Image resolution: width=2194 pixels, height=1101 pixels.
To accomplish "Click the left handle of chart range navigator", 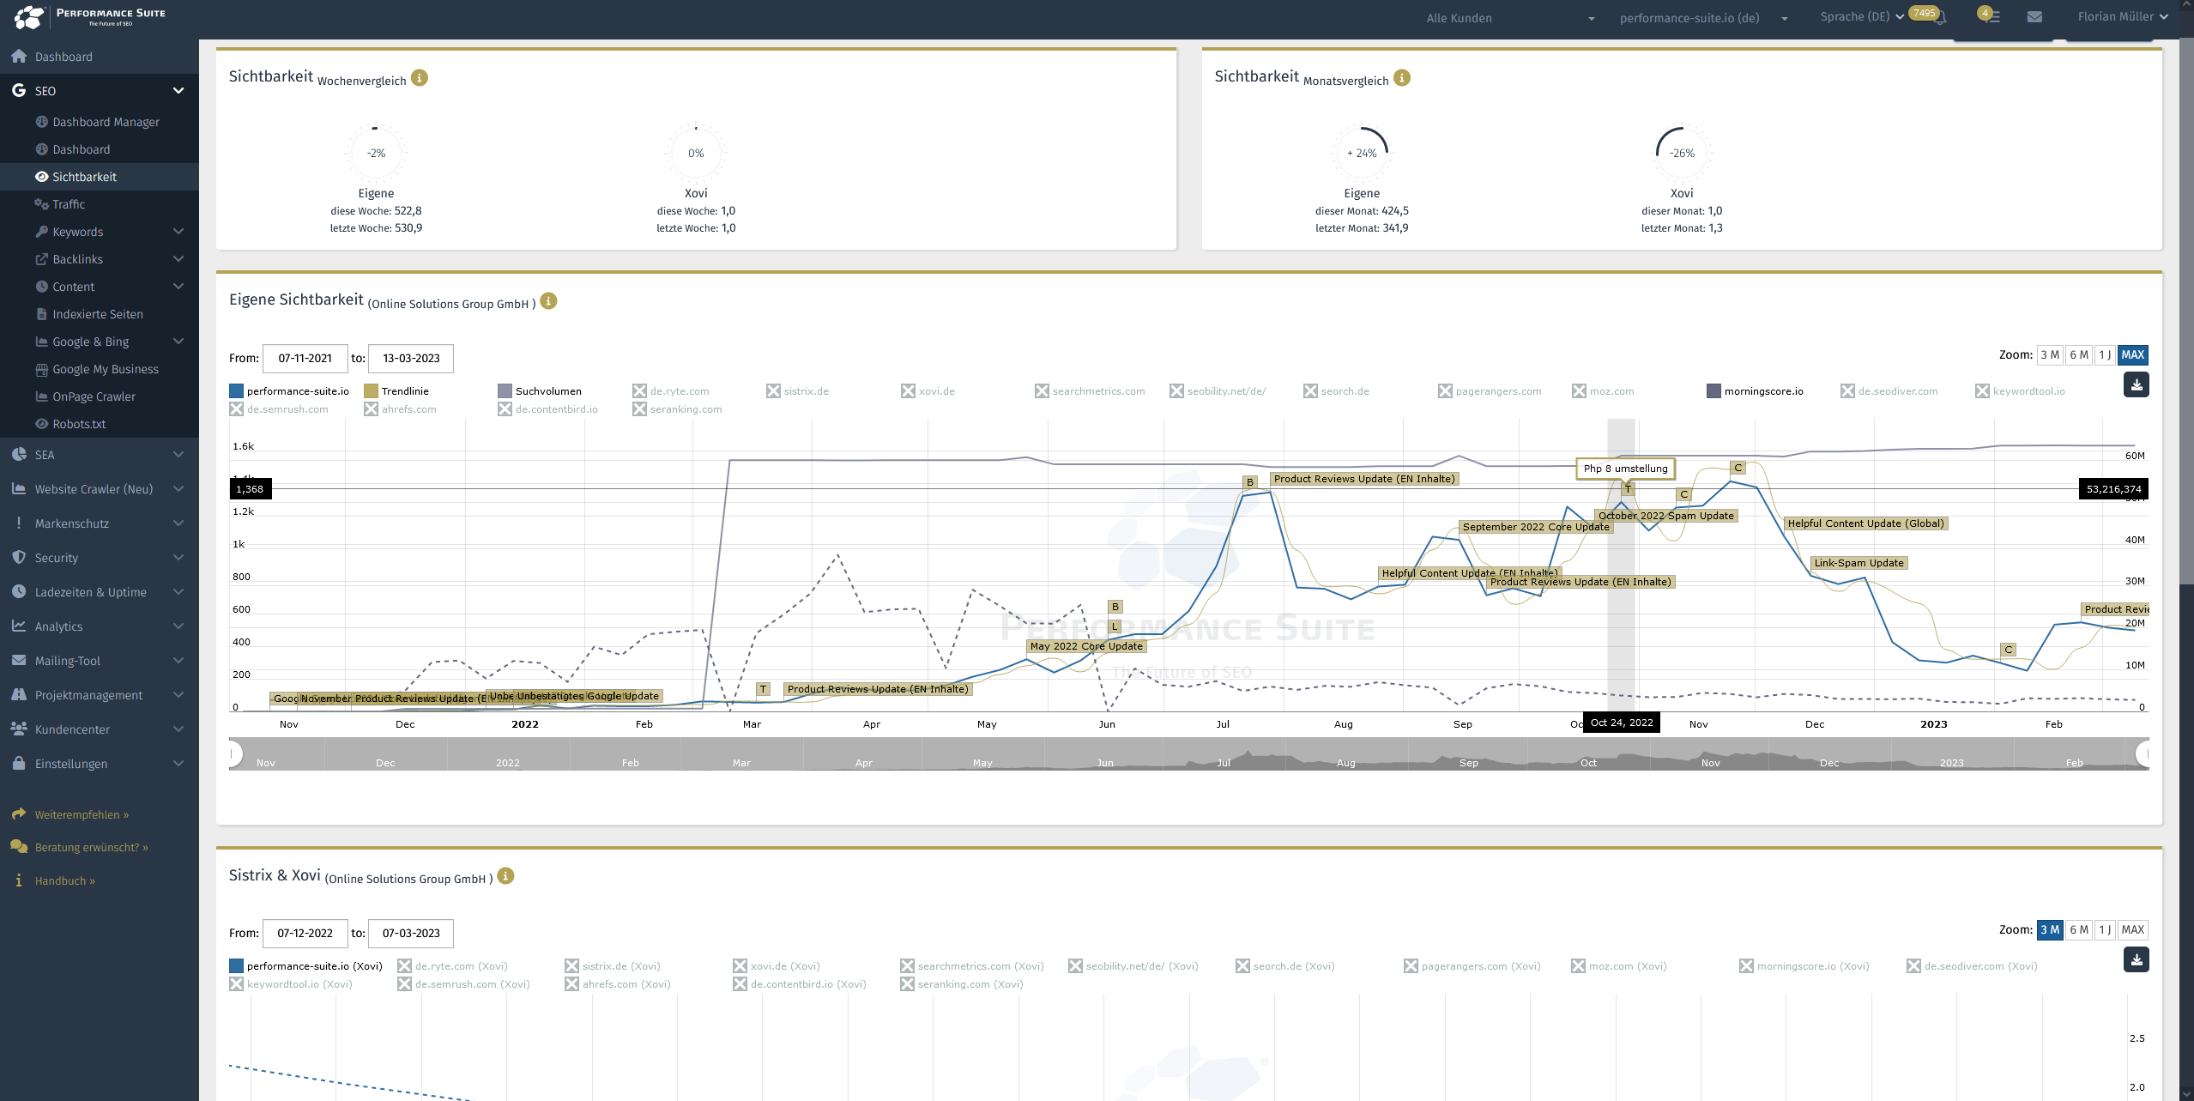I will point(232,754).
